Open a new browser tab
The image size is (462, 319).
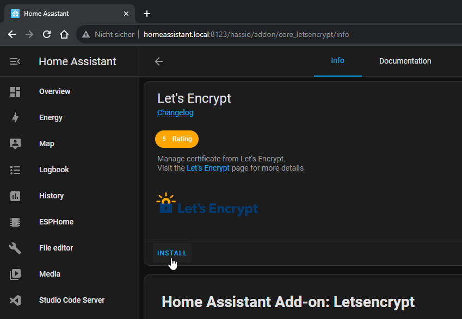click(x=146, y=14)
